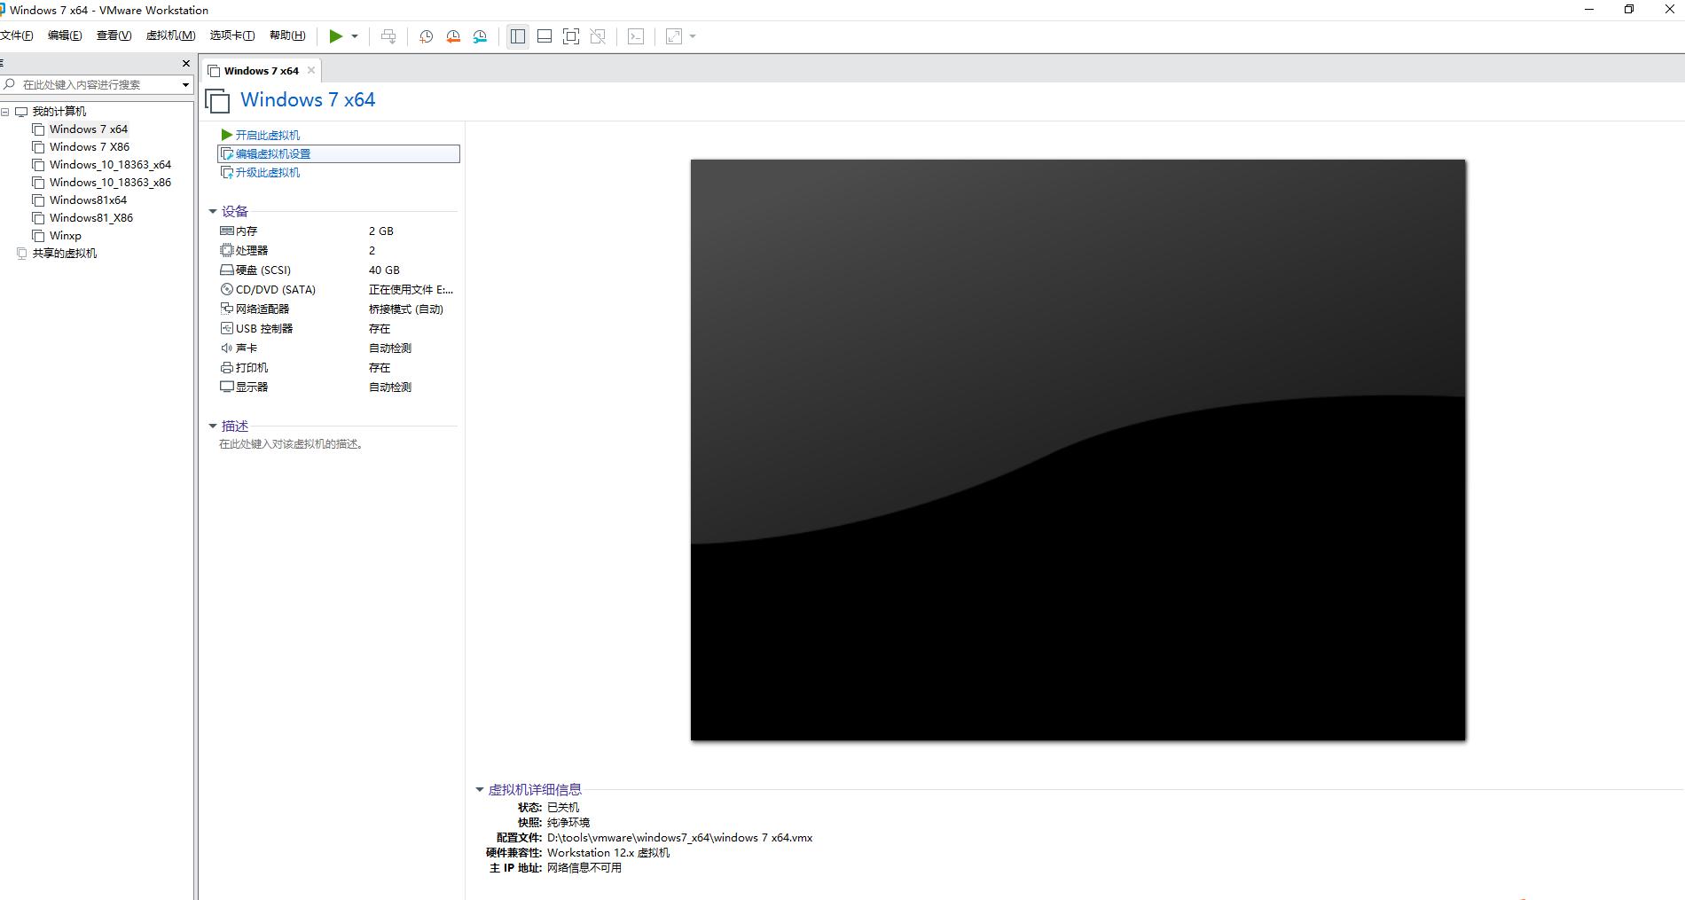Click the console view toolbar icon
Image resolution: width=1685 pixels, height=900 pixels.
click(x=636, y=36)
